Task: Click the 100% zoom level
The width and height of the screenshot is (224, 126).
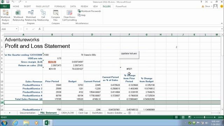Action: point(220,117)
